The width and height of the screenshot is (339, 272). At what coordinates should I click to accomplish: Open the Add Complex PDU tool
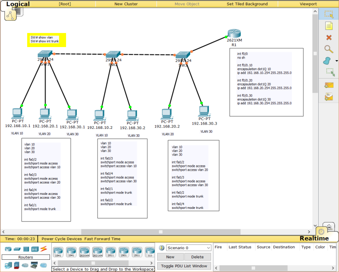(x=330, y=96)
